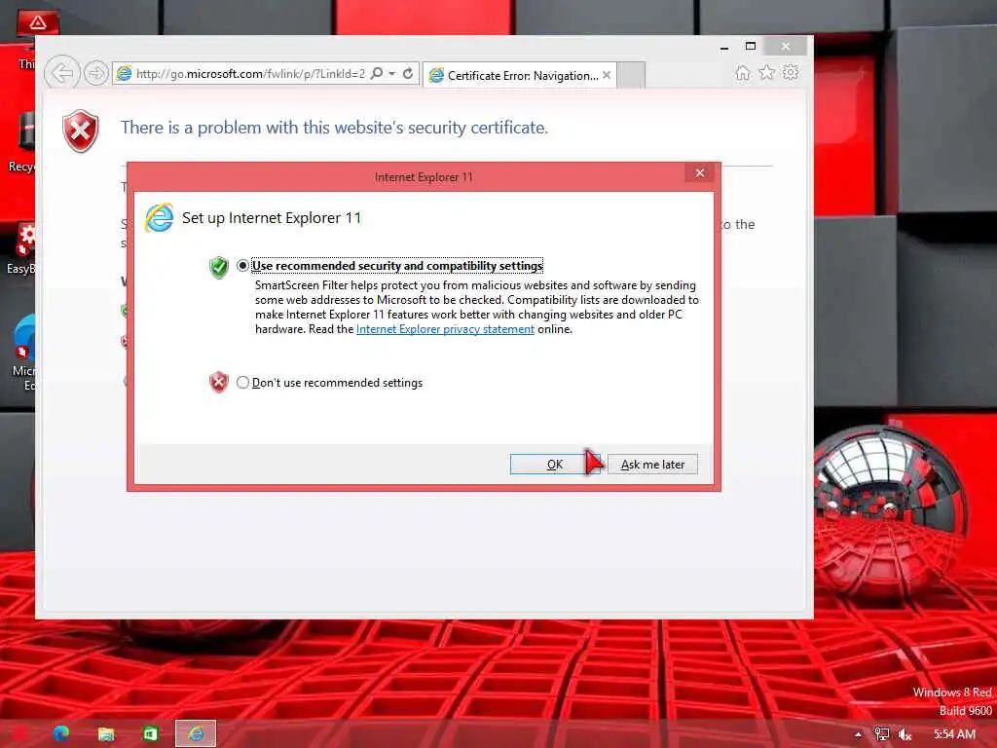Open the network status tray icon
Viewport: 997px width, 748px height.
click(881, 734)
